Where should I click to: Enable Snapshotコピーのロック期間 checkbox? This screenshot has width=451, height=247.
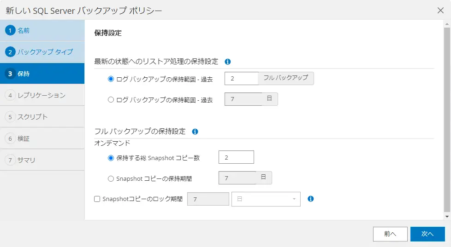(x=97, y=199)
